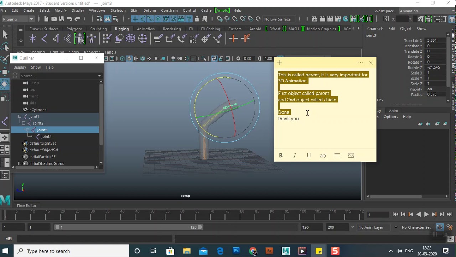Toggle italic formatting in the sticky note
Viewport: 456px width, 257px height.
coord(295,156)
